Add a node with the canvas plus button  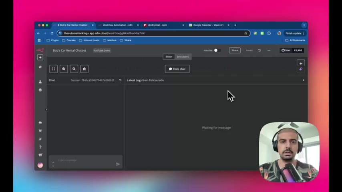point(301,64)
